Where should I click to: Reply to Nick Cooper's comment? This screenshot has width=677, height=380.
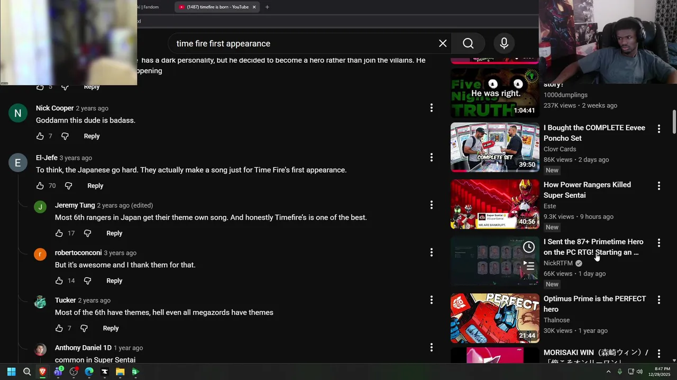(92, 136)
